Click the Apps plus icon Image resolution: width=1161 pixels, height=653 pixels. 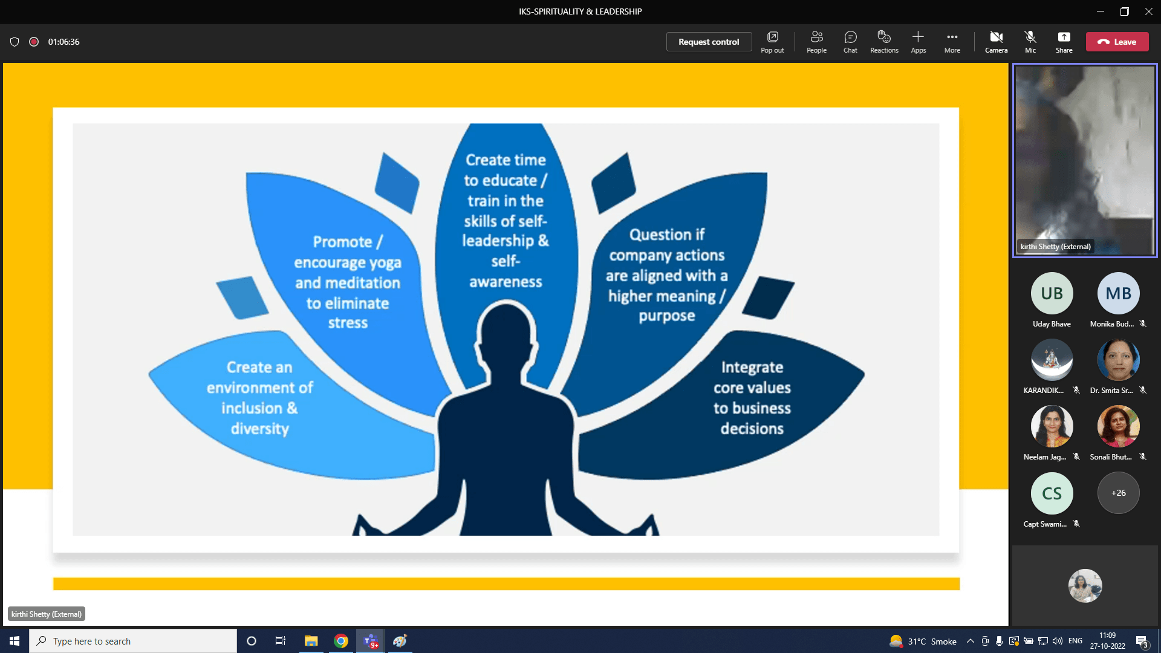[x=918, y=41]
